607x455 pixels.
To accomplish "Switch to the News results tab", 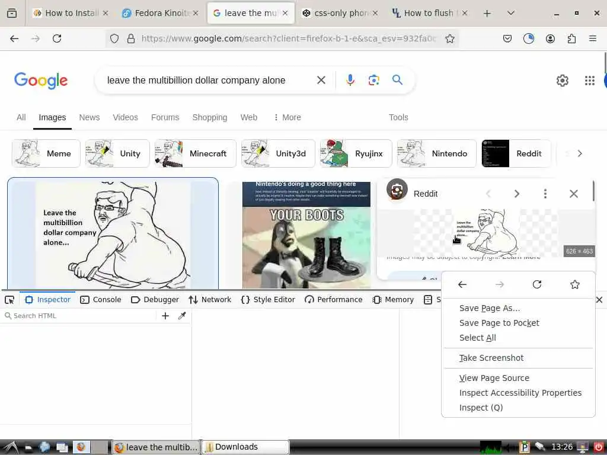I will 90,117.
